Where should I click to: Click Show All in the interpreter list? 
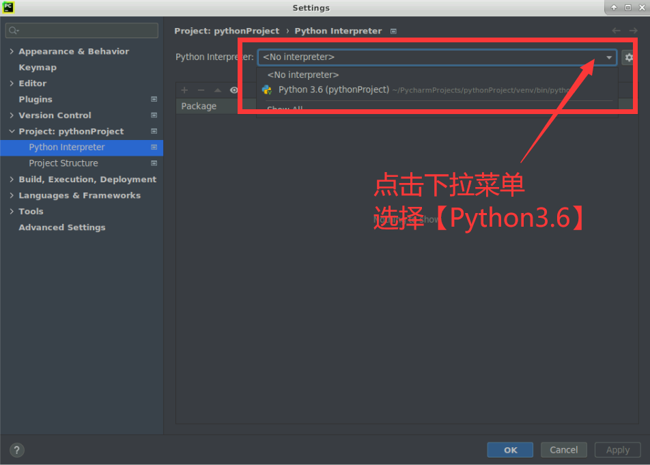click(284, 108)
